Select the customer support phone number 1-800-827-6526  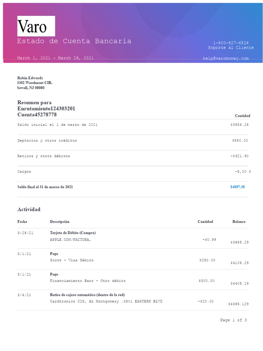point(231,43)
